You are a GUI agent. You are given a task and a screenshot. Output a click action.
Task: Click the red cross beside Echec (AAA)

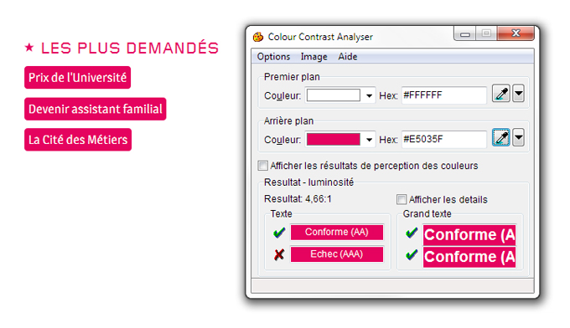tap(279, 254)
